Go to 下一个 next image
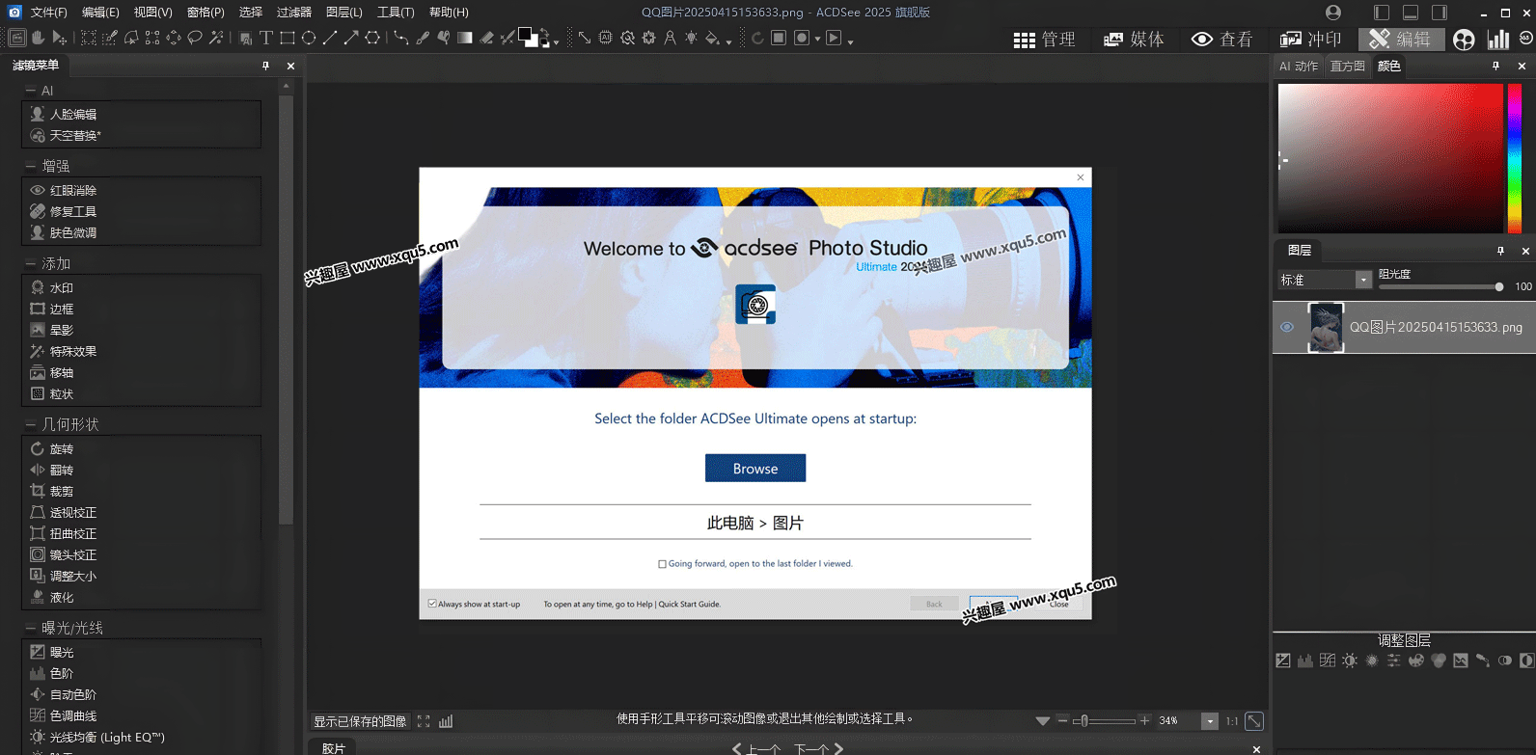This screenshot has height=755, width=1536. click(818, 748)
